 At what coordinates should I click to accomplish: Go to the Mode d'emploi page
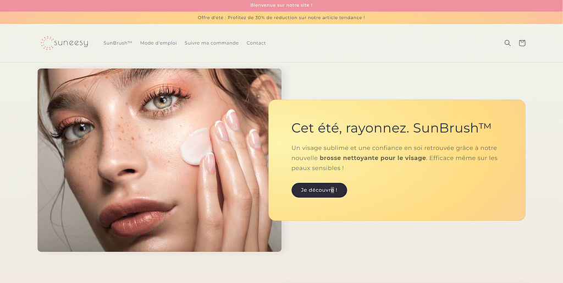pyautogui.click(x=158, y=43)
